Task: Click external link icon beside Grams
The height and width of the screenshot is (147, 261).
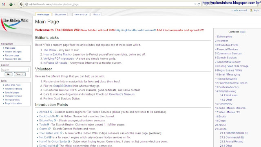Action: point(49,129)
